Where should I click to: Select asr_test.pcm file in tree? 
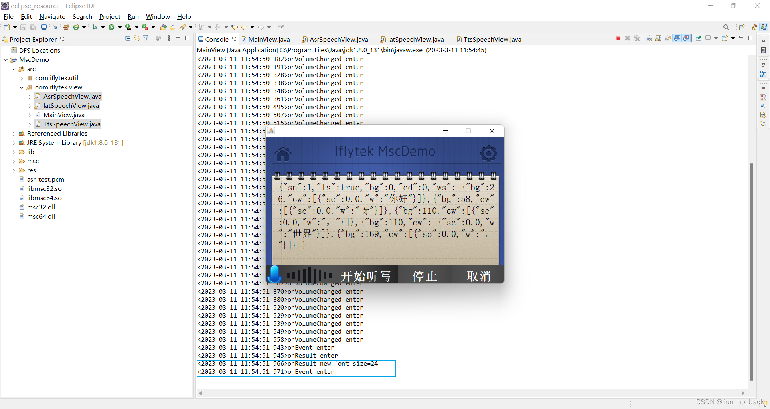[42, 180]
